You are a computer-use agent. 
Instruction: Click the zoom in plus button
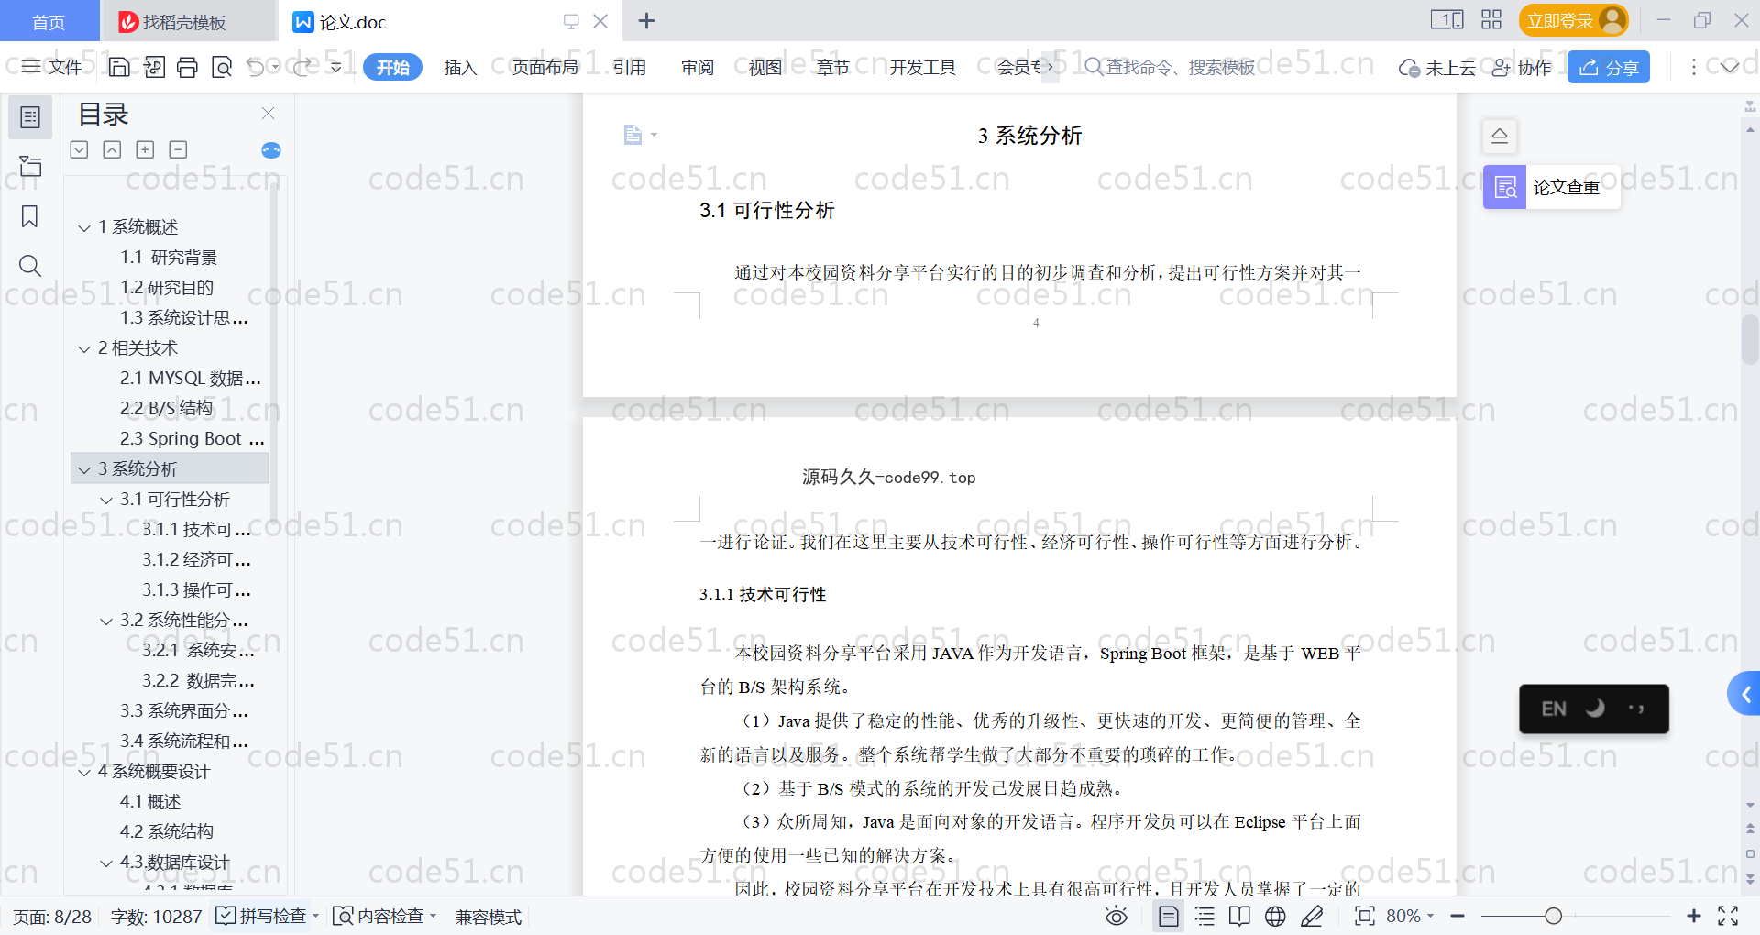pos(1694,916)
